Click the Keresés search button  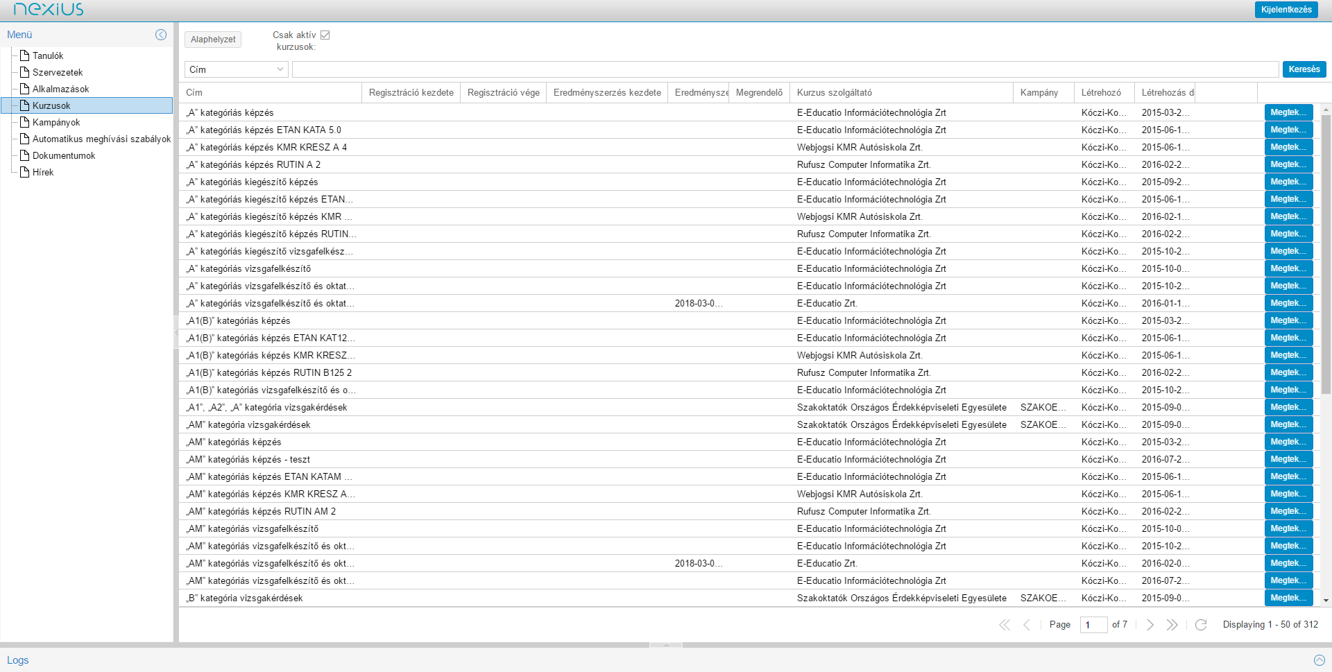coord(1304,69)
